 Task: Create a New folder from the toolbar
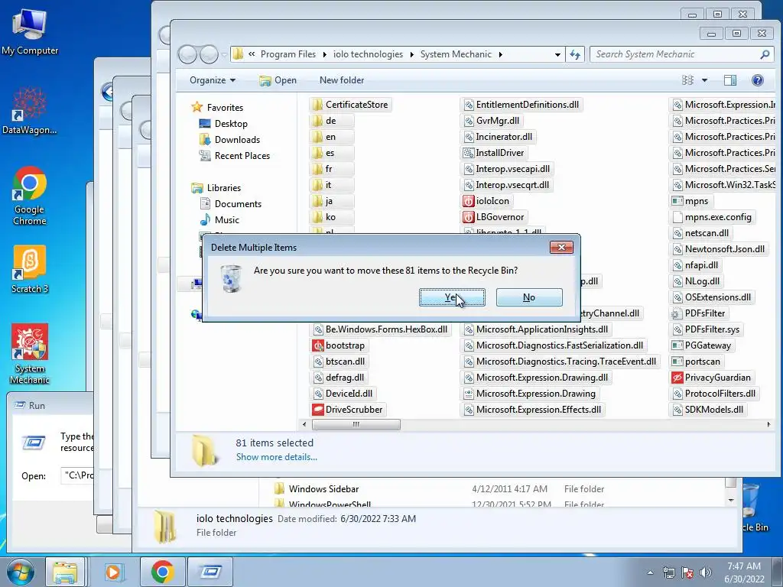click(x=342, y=79)
